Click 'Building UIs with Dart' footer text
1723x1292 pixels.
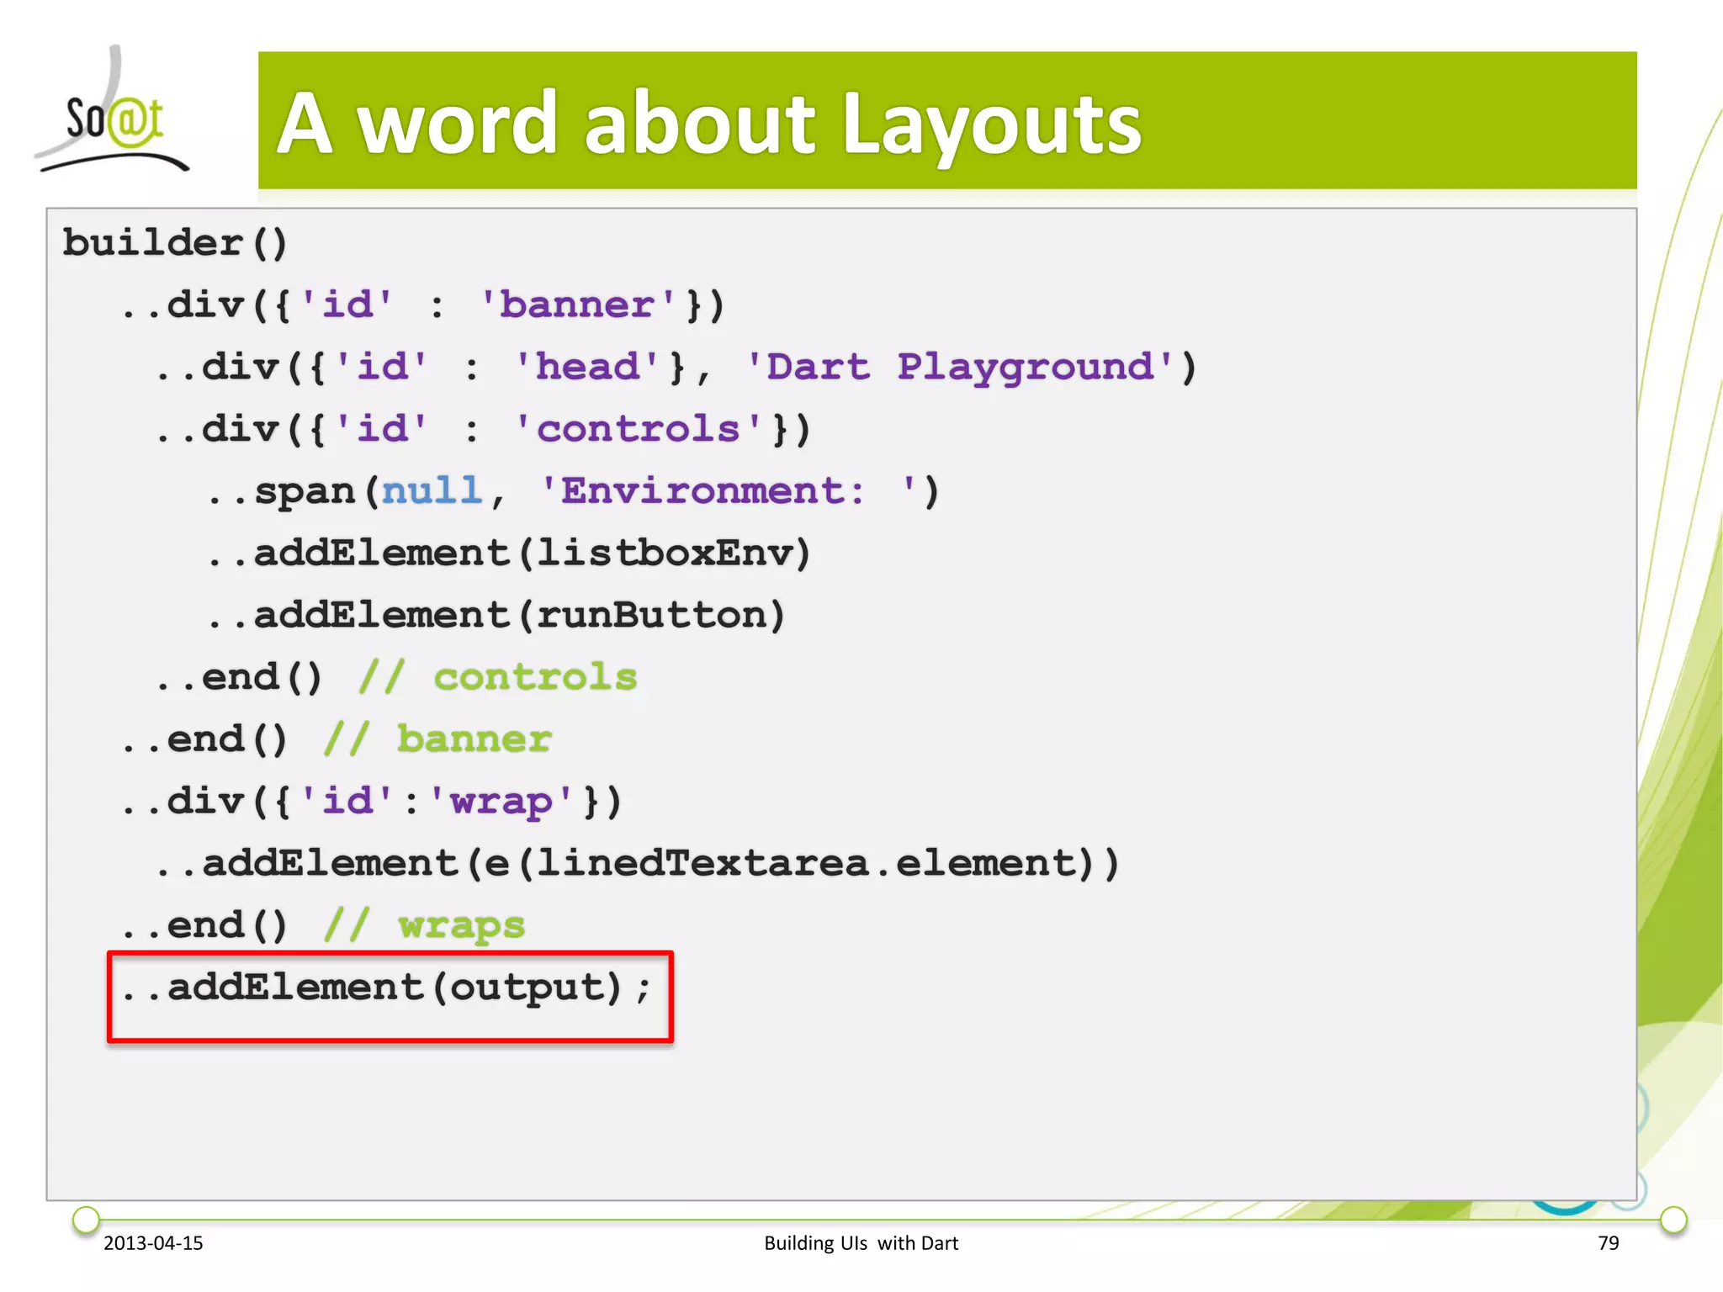coord(861,1243)
